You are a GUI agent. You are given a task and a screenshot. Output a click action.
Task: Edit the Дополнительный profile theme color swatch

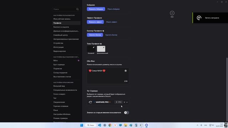(x=101, y=49)
